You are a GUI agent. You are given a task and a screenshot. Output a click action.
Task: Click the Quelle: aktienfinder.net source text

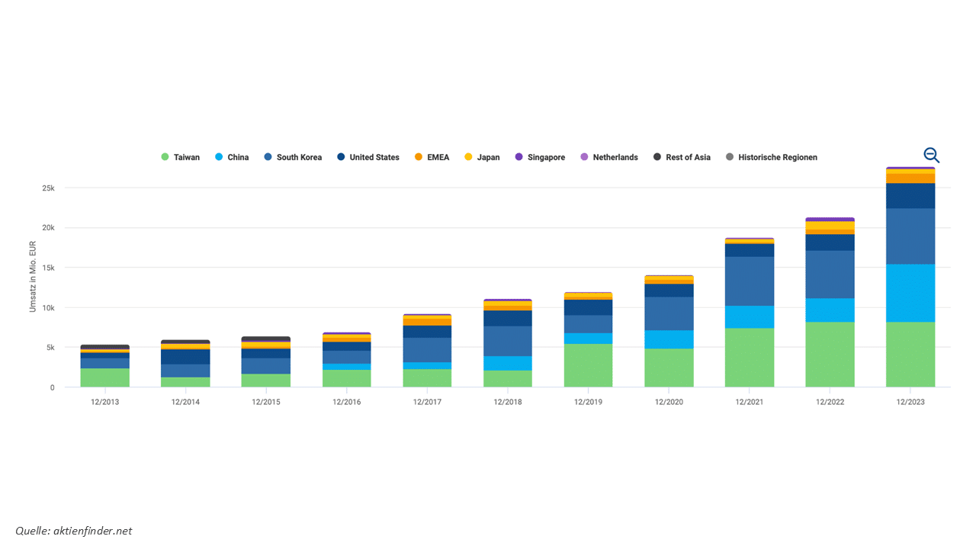point(74,531)
